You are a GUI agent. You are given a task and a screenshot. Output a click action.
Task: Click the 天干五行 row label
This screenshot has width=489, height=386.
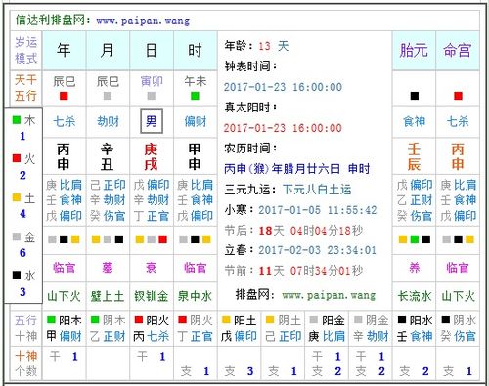26,88
